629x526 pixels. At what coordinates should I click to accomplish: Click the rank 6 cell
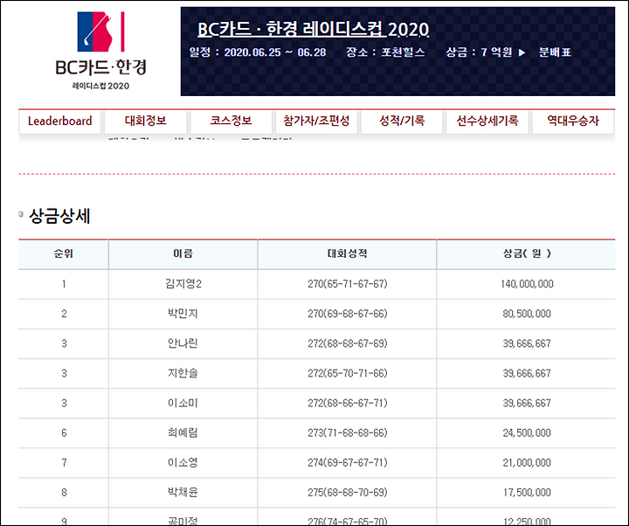point(64,433)
